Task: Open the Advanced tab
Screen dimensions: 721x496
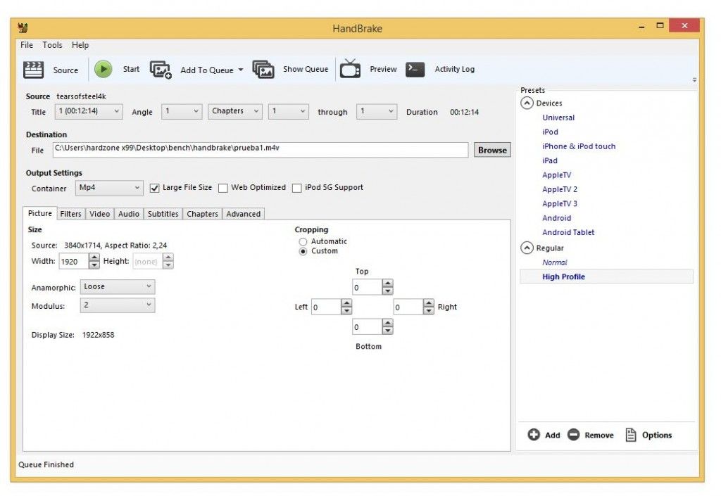Action: tap(243, 214)
